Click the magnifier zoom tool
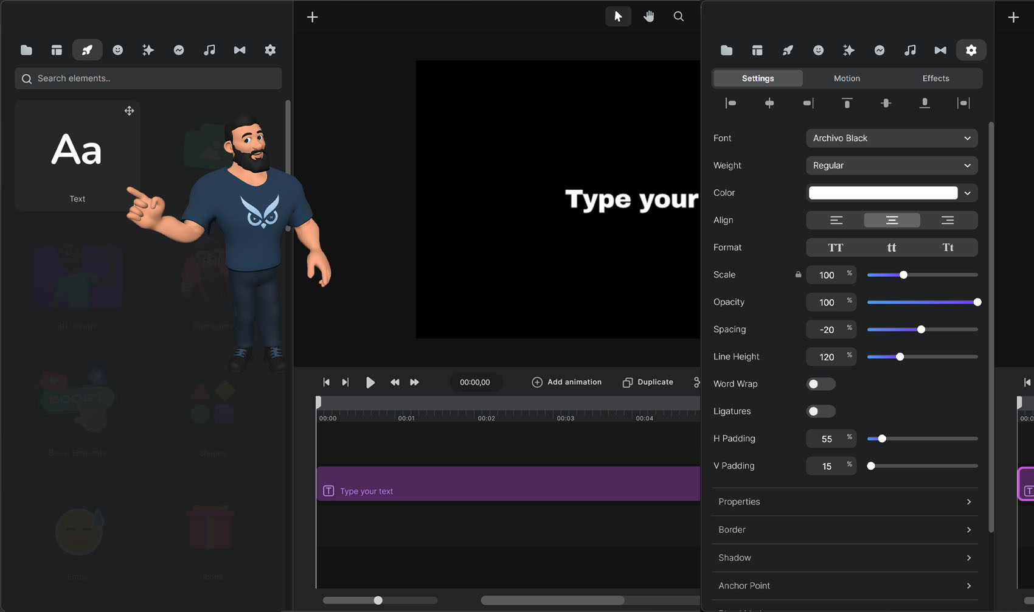This screenshot has width=1034, height=612. pyautogui.click(x=679, y=16)
